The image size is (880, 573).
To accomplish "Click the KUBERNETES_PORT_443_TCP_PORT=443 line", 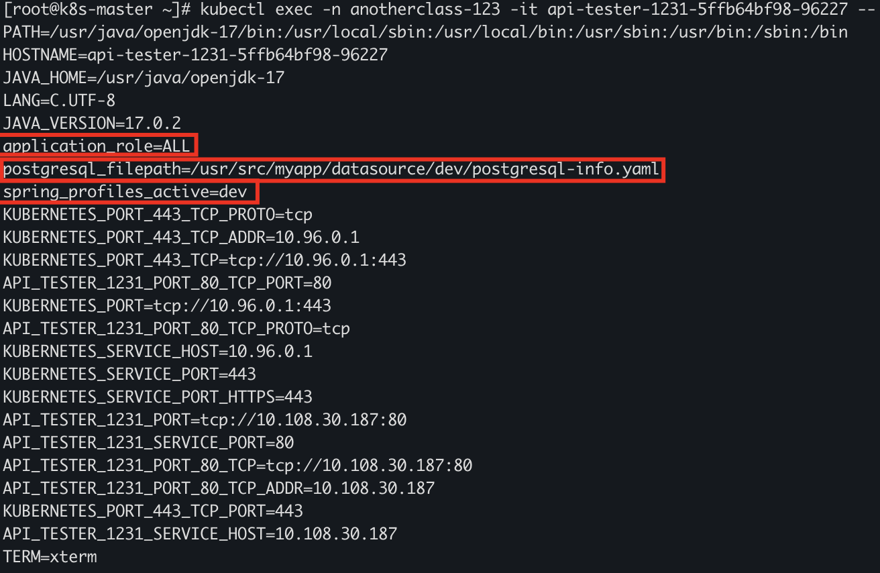I will [x=153, y=511].
